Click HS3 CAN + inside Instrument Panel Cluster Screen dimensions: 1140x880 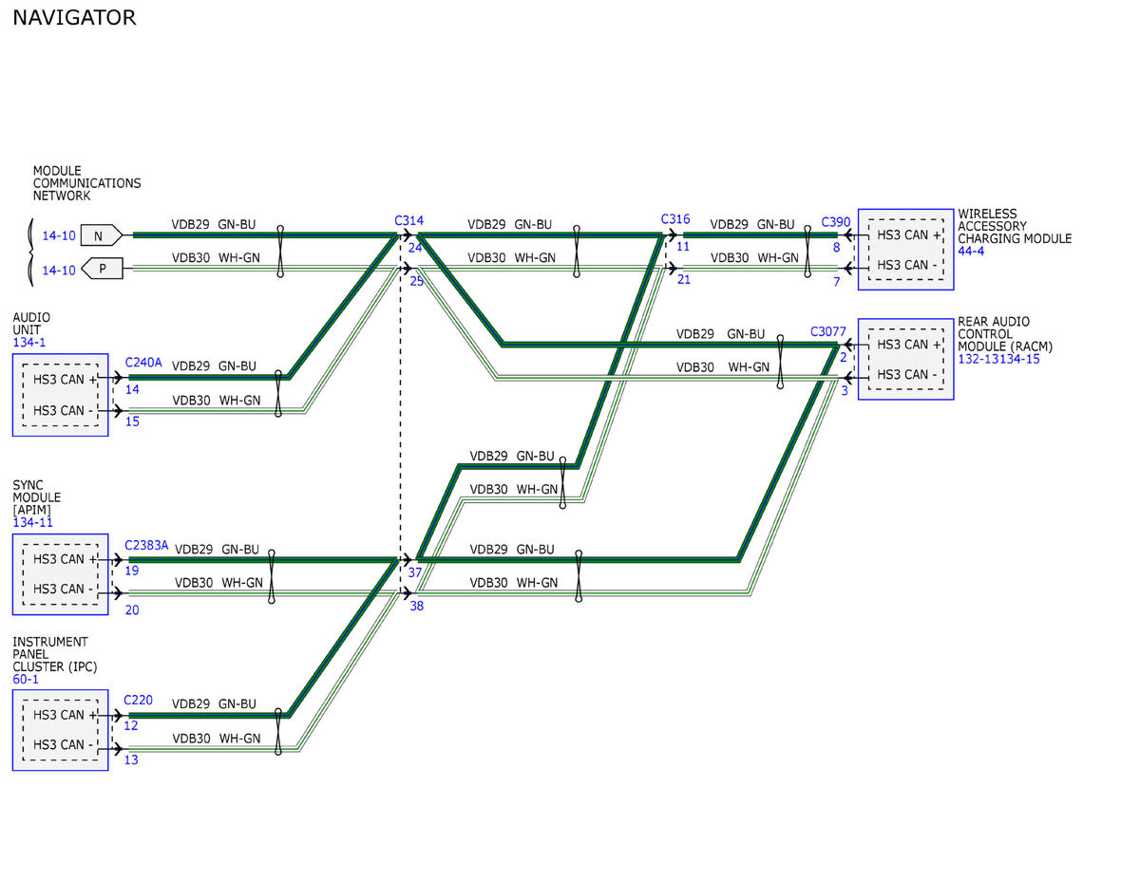pyautogui.click(x=66, y=715)
